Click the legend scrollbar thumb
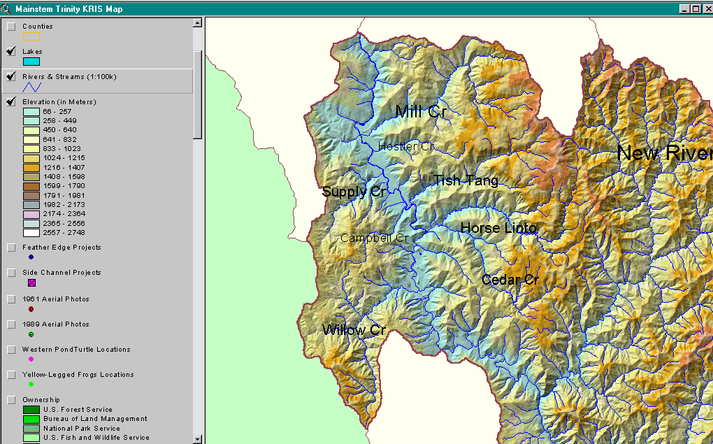The width and height of the screenshot is (713, 444). (197, 94)
